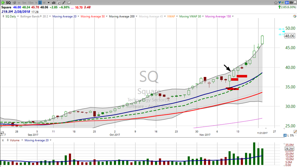Click the Oct 2017 time axis label
Screen dimensions: 297x167
tap(115, 135)
